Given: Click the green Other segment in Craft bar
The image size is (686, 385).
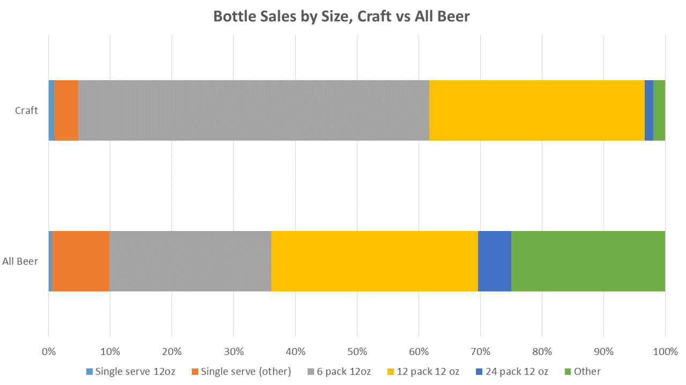Looking at the screenshot, I should [659, 110].
